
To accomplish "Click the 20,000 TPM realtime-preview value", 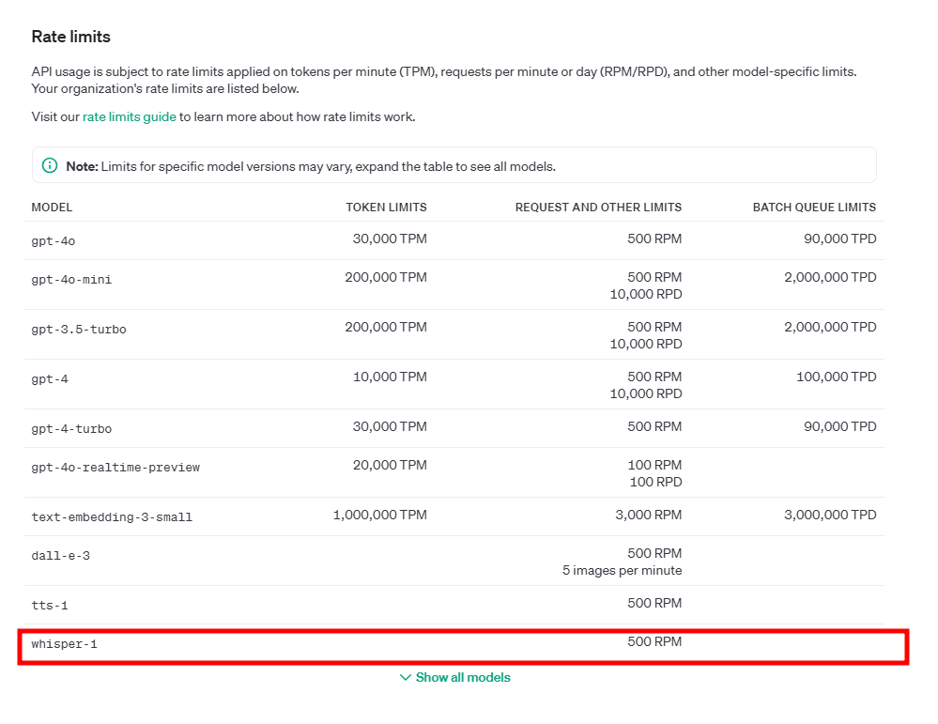I will (390, 464).
